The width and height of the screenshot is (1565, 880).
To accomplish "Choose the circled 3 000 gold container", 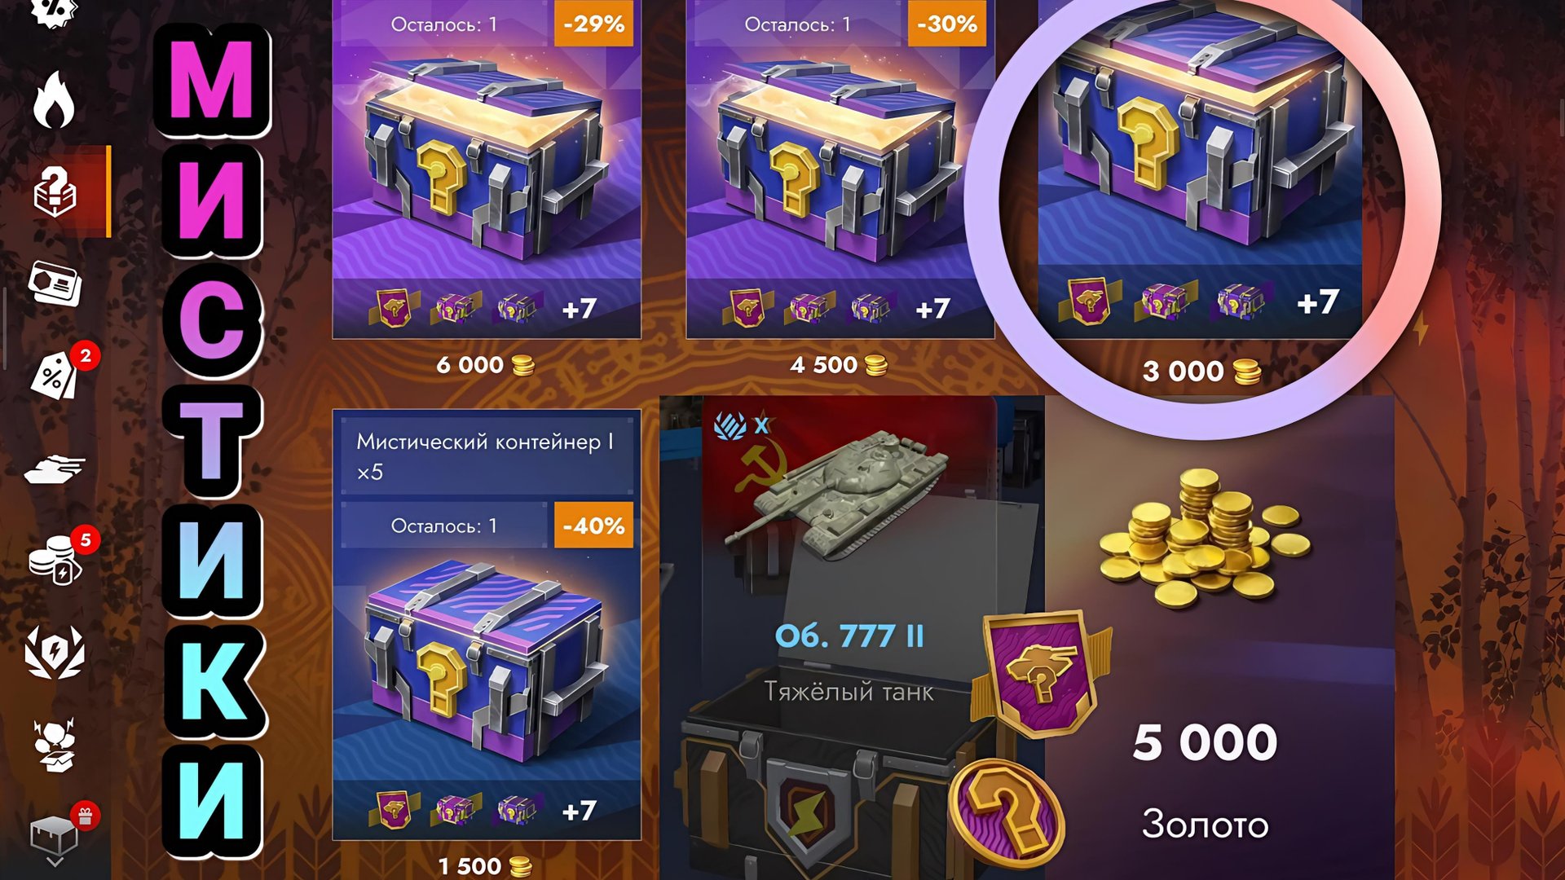I will (x=1199, y=169).
